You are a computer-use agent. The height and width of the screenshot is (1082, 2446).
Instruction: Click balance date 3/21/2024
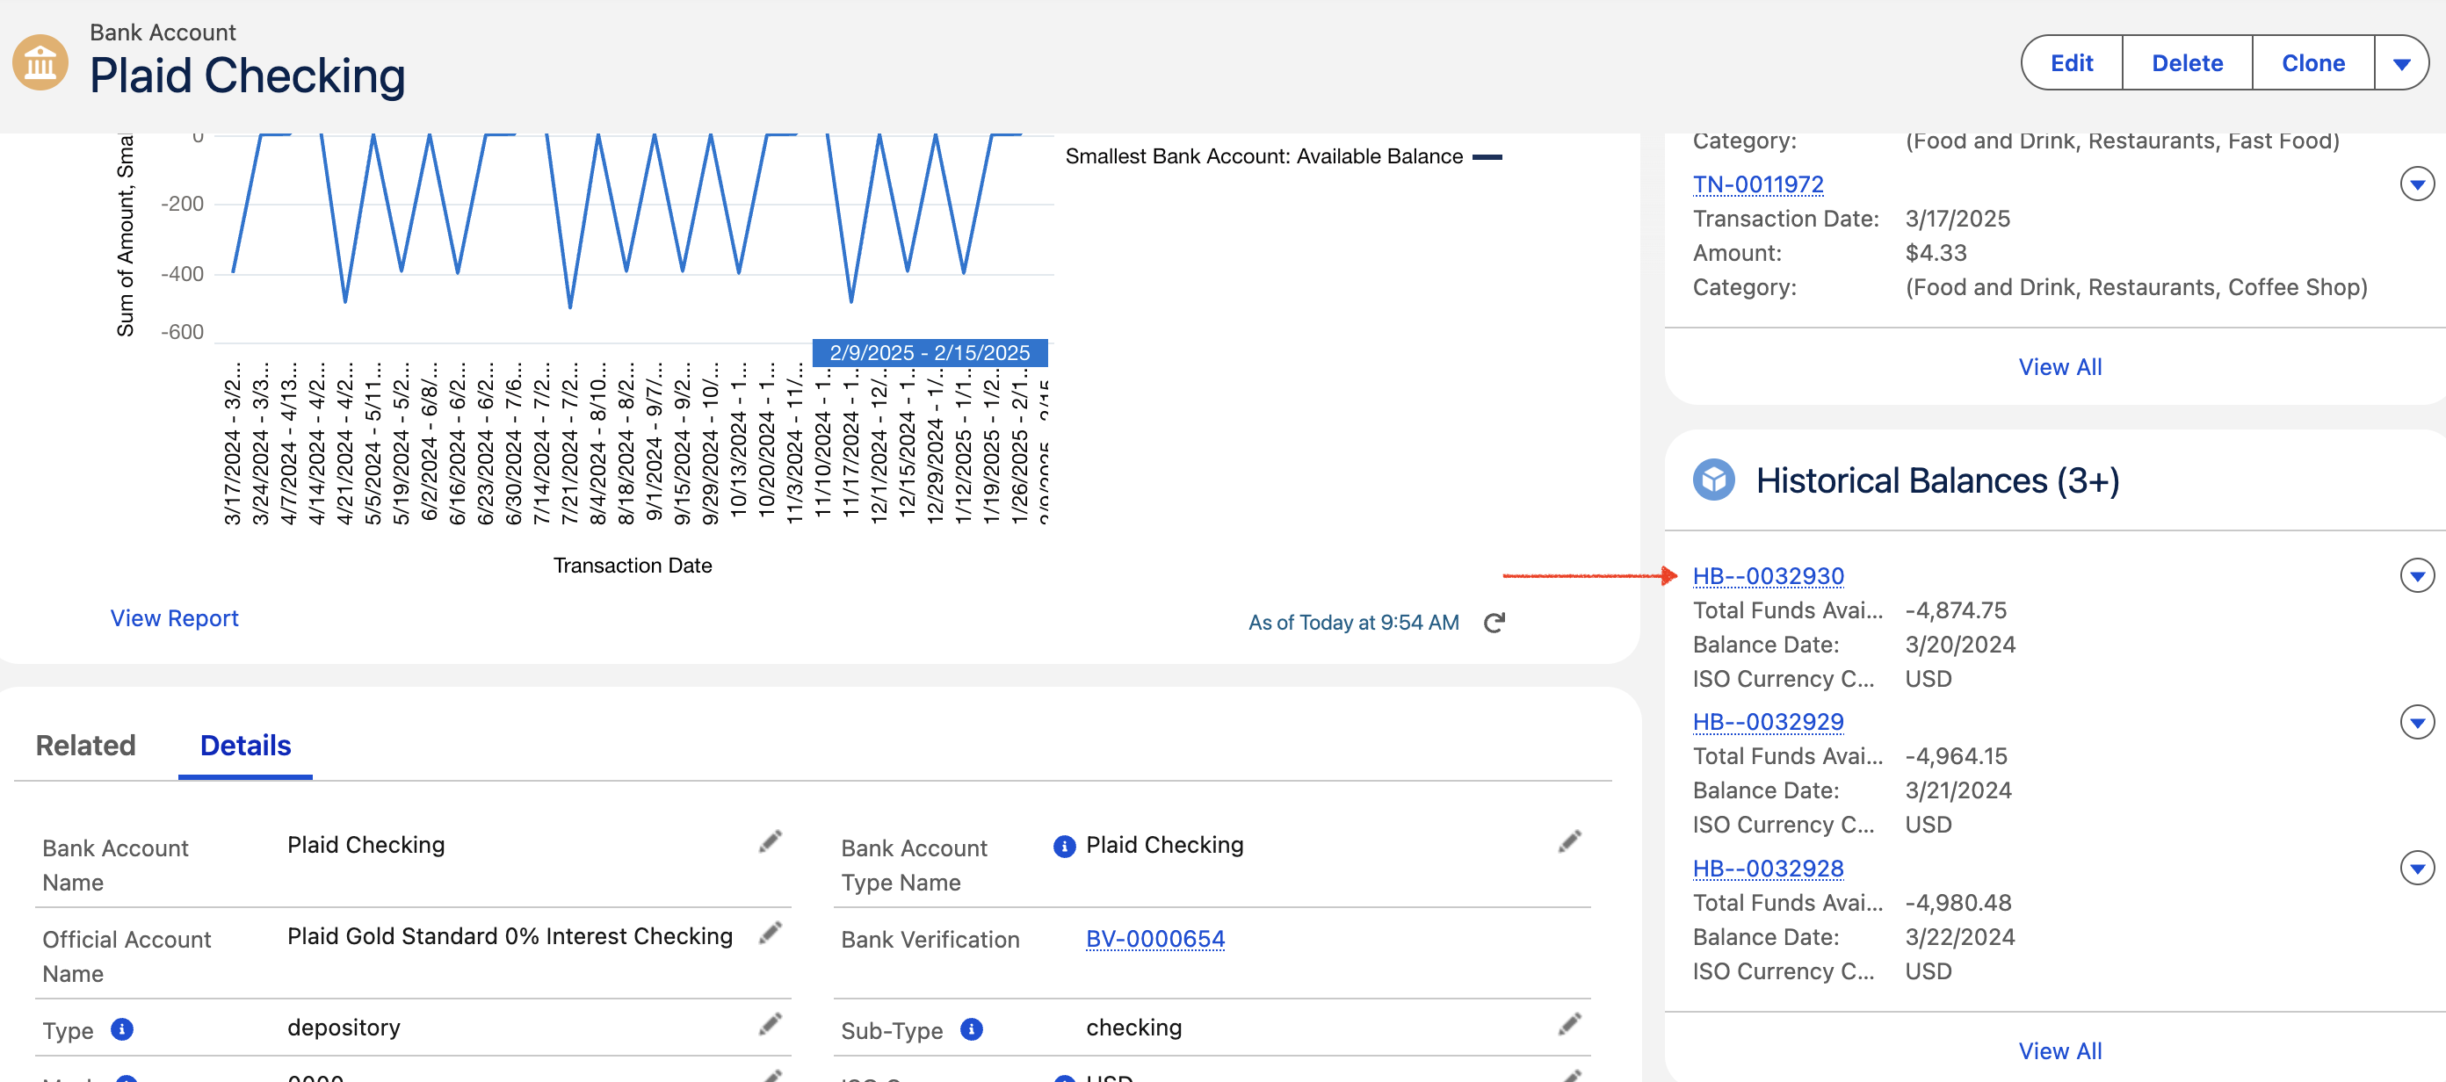click(1958, 790)
